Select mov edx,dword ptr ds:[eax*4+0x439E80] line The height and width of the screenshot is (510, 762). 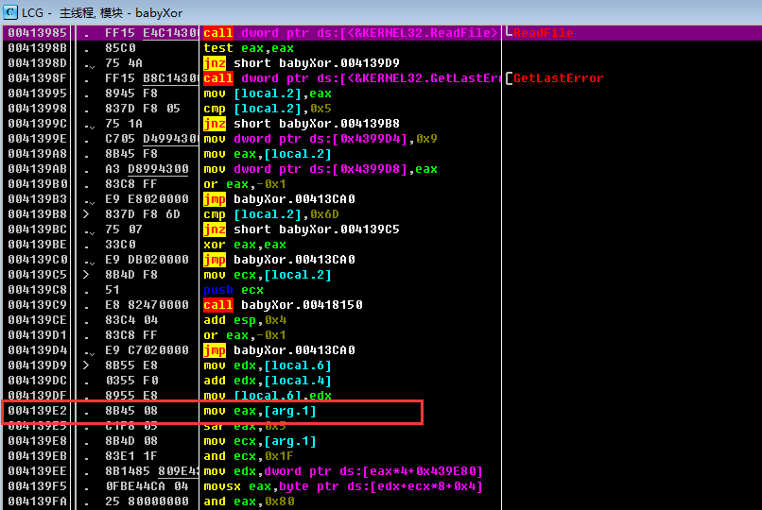pos(343,471)
